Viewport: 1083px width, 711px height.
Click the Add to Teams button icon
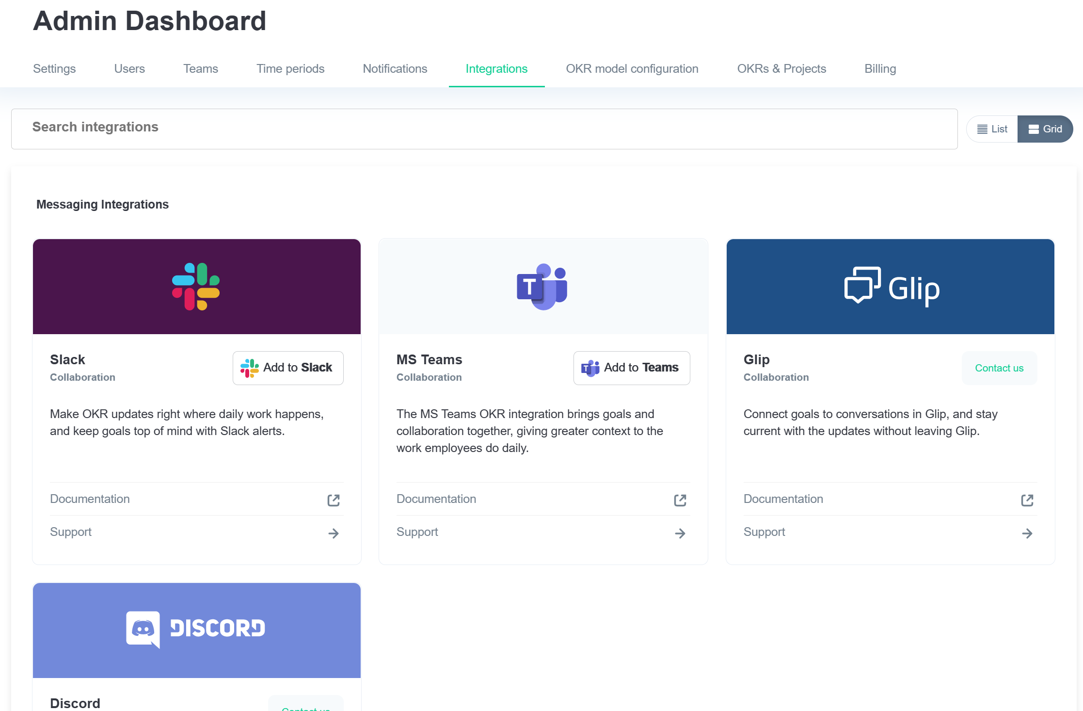point(590,368)
